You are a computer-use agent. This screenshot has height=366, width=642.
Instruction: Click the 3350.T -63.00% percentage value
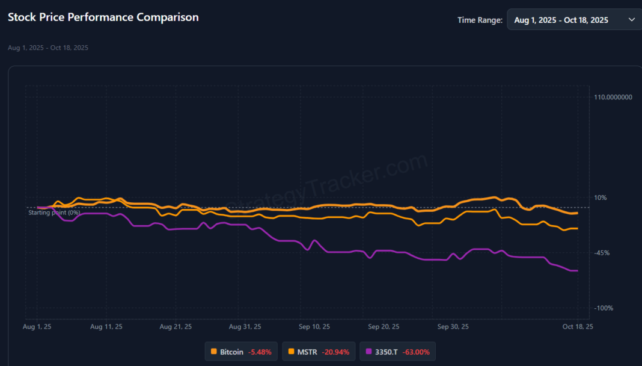click(416, 352)
